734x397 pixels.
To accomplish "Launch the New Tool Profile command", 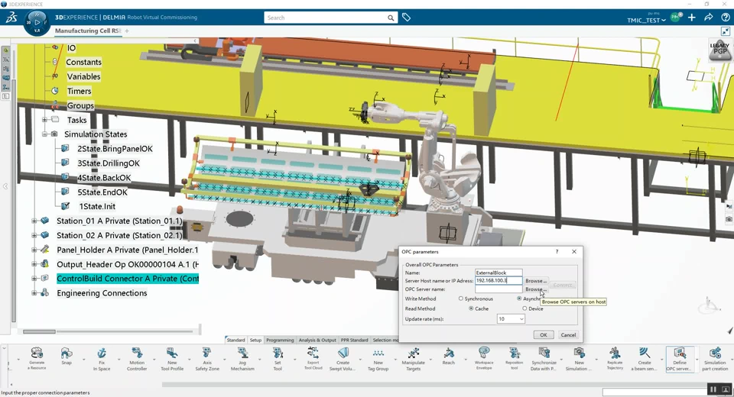I will (x=172, y=358).
